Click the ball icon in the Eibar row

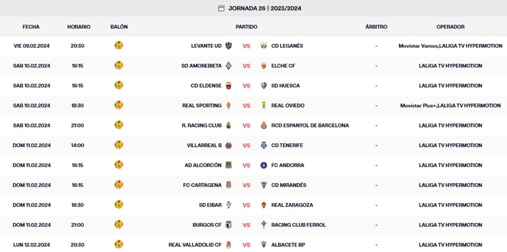pyautogui.click(x=119, y=205)
